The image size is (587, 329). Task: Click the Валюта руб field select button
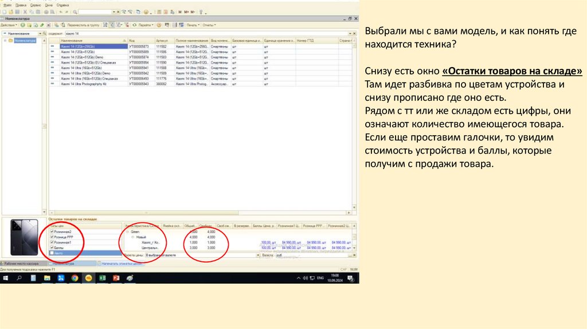click(350, 255)
